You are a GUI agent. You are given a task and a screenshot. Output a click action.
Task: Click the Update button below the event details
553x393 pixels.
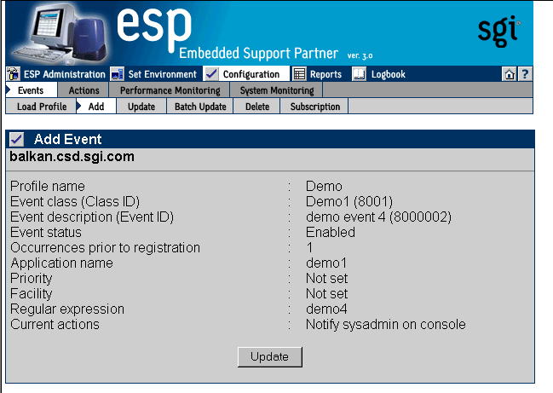[x=270, y=356]
